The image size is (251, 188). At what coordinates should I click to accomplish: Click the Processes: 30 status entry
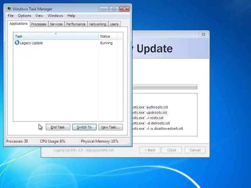pos(17,141)
